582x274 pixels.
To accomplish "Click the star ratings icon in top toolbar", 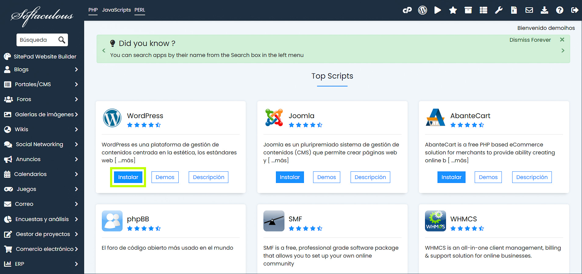I will (x=453, y=10).
